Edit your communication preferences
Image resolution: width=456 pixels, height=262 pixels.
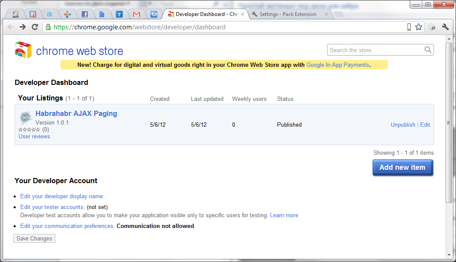[x=67, y=226]
